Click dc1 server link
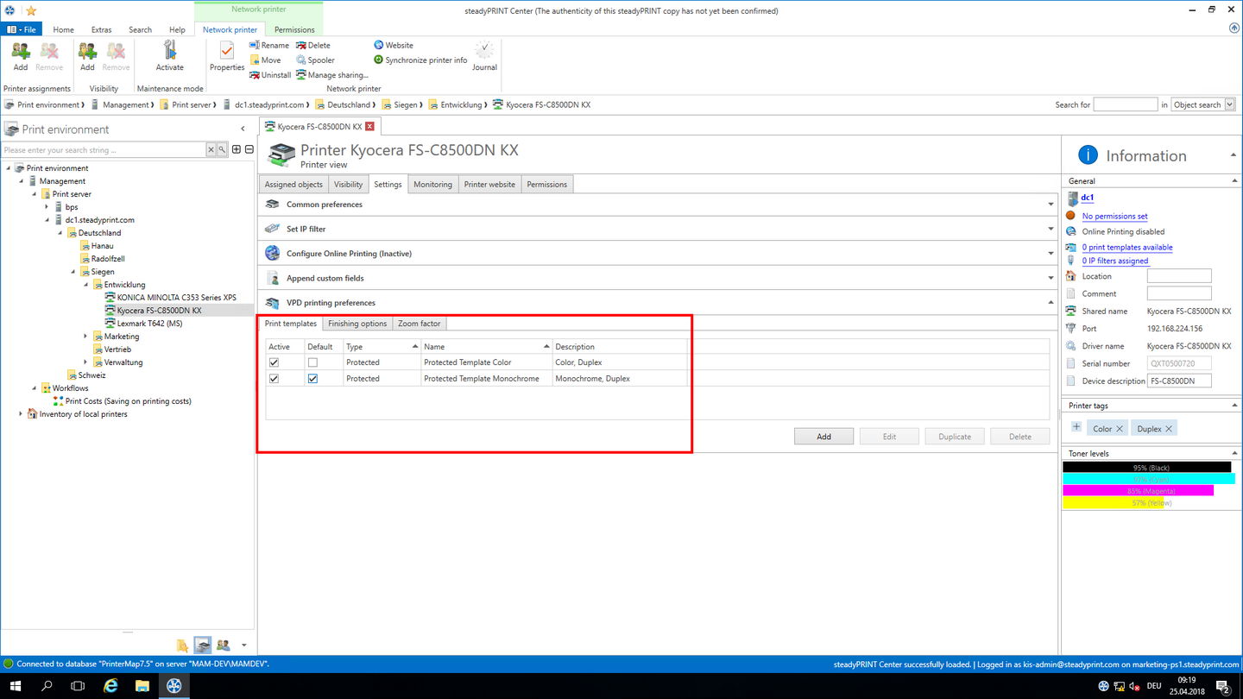The image size is (1243, 699). pos(1088,198)
